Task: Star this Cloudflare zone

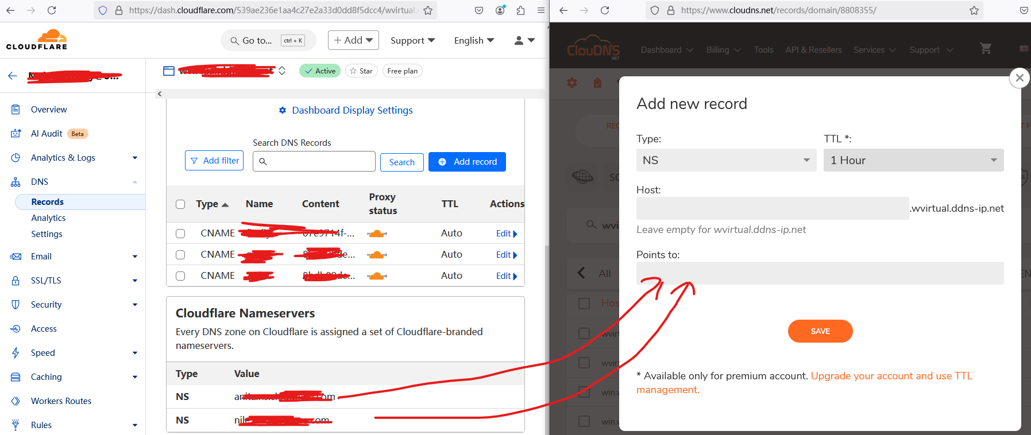Action: coord(361,71)
